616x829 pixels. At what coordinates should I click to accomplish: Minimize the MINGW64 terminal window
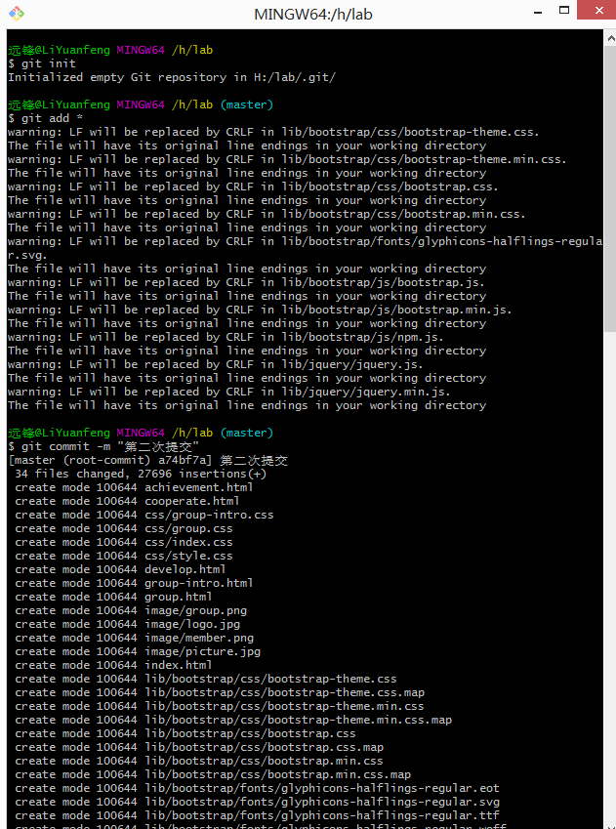[x=539, y=12]
